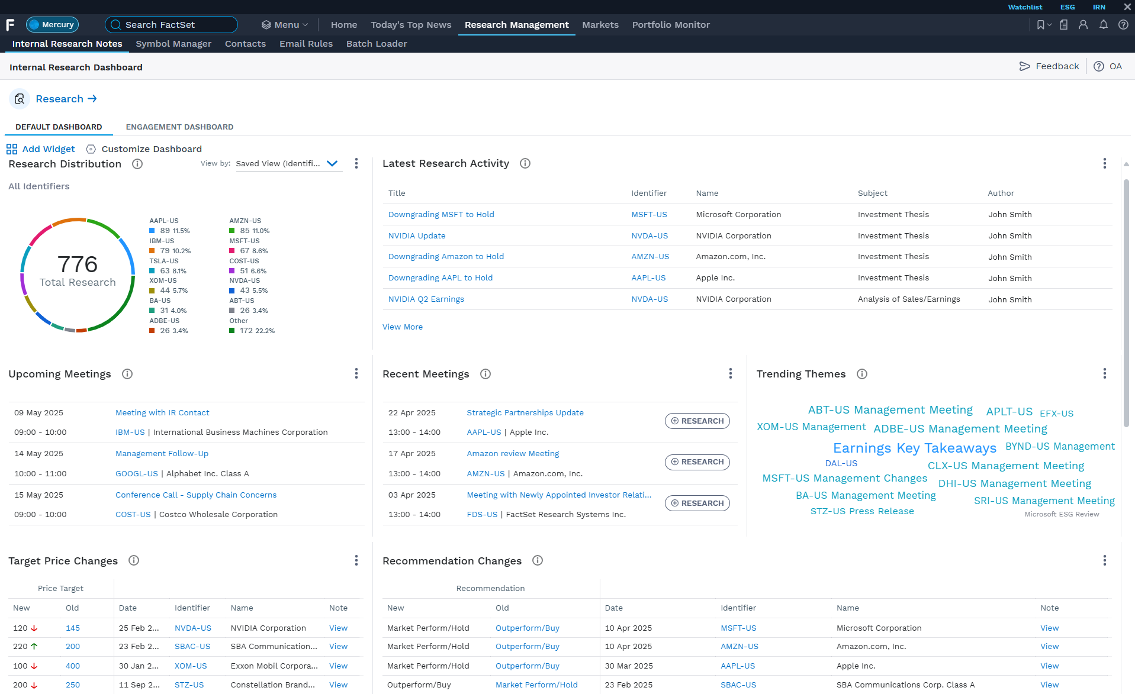Show info for Recent Meetings widget
The width and height of the screenshot is (1135, 694).
coord(485,374)
